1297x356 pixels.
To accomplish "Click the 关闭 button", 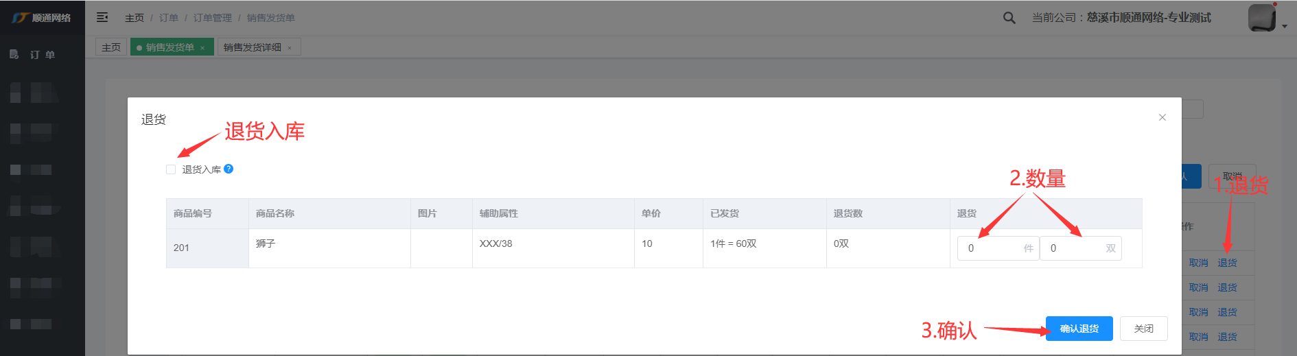I will click(1143, 329).
